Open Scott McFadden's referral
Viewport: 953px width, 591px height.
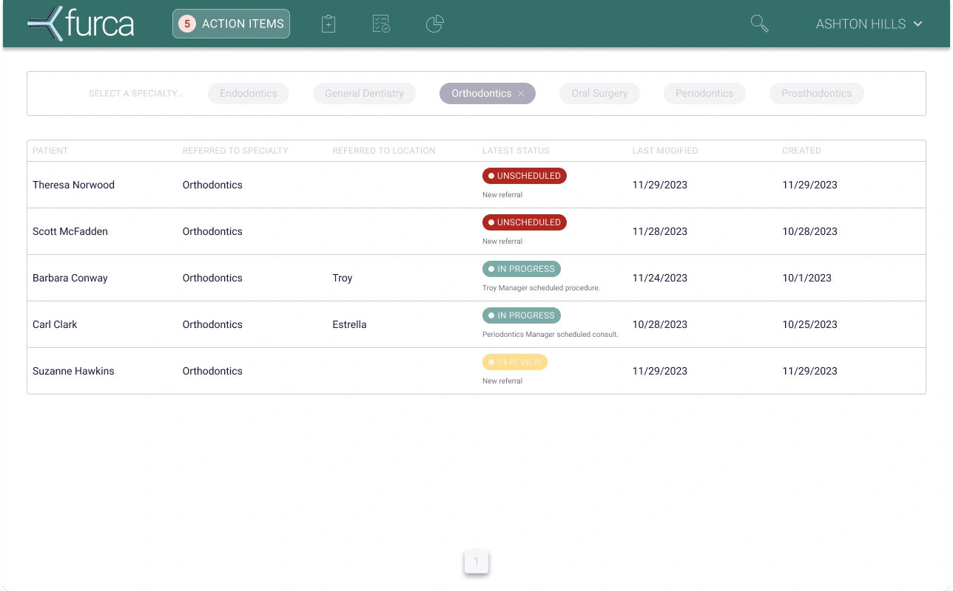[x=477, y=231]
